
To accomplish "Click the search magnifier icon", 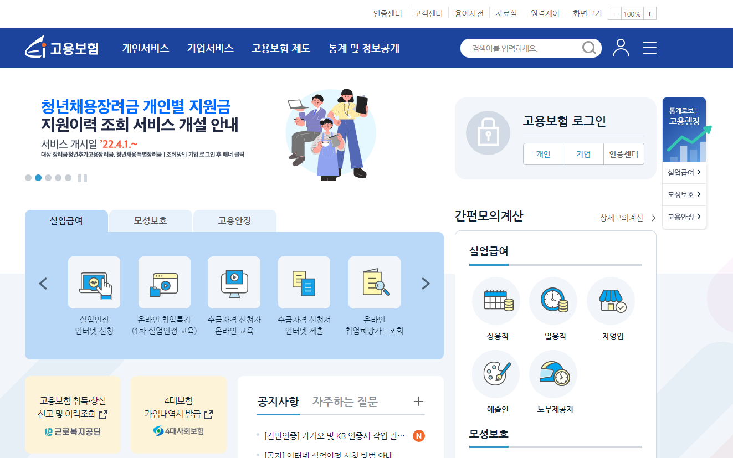I will pyautogui.click(x=588, y=48).
